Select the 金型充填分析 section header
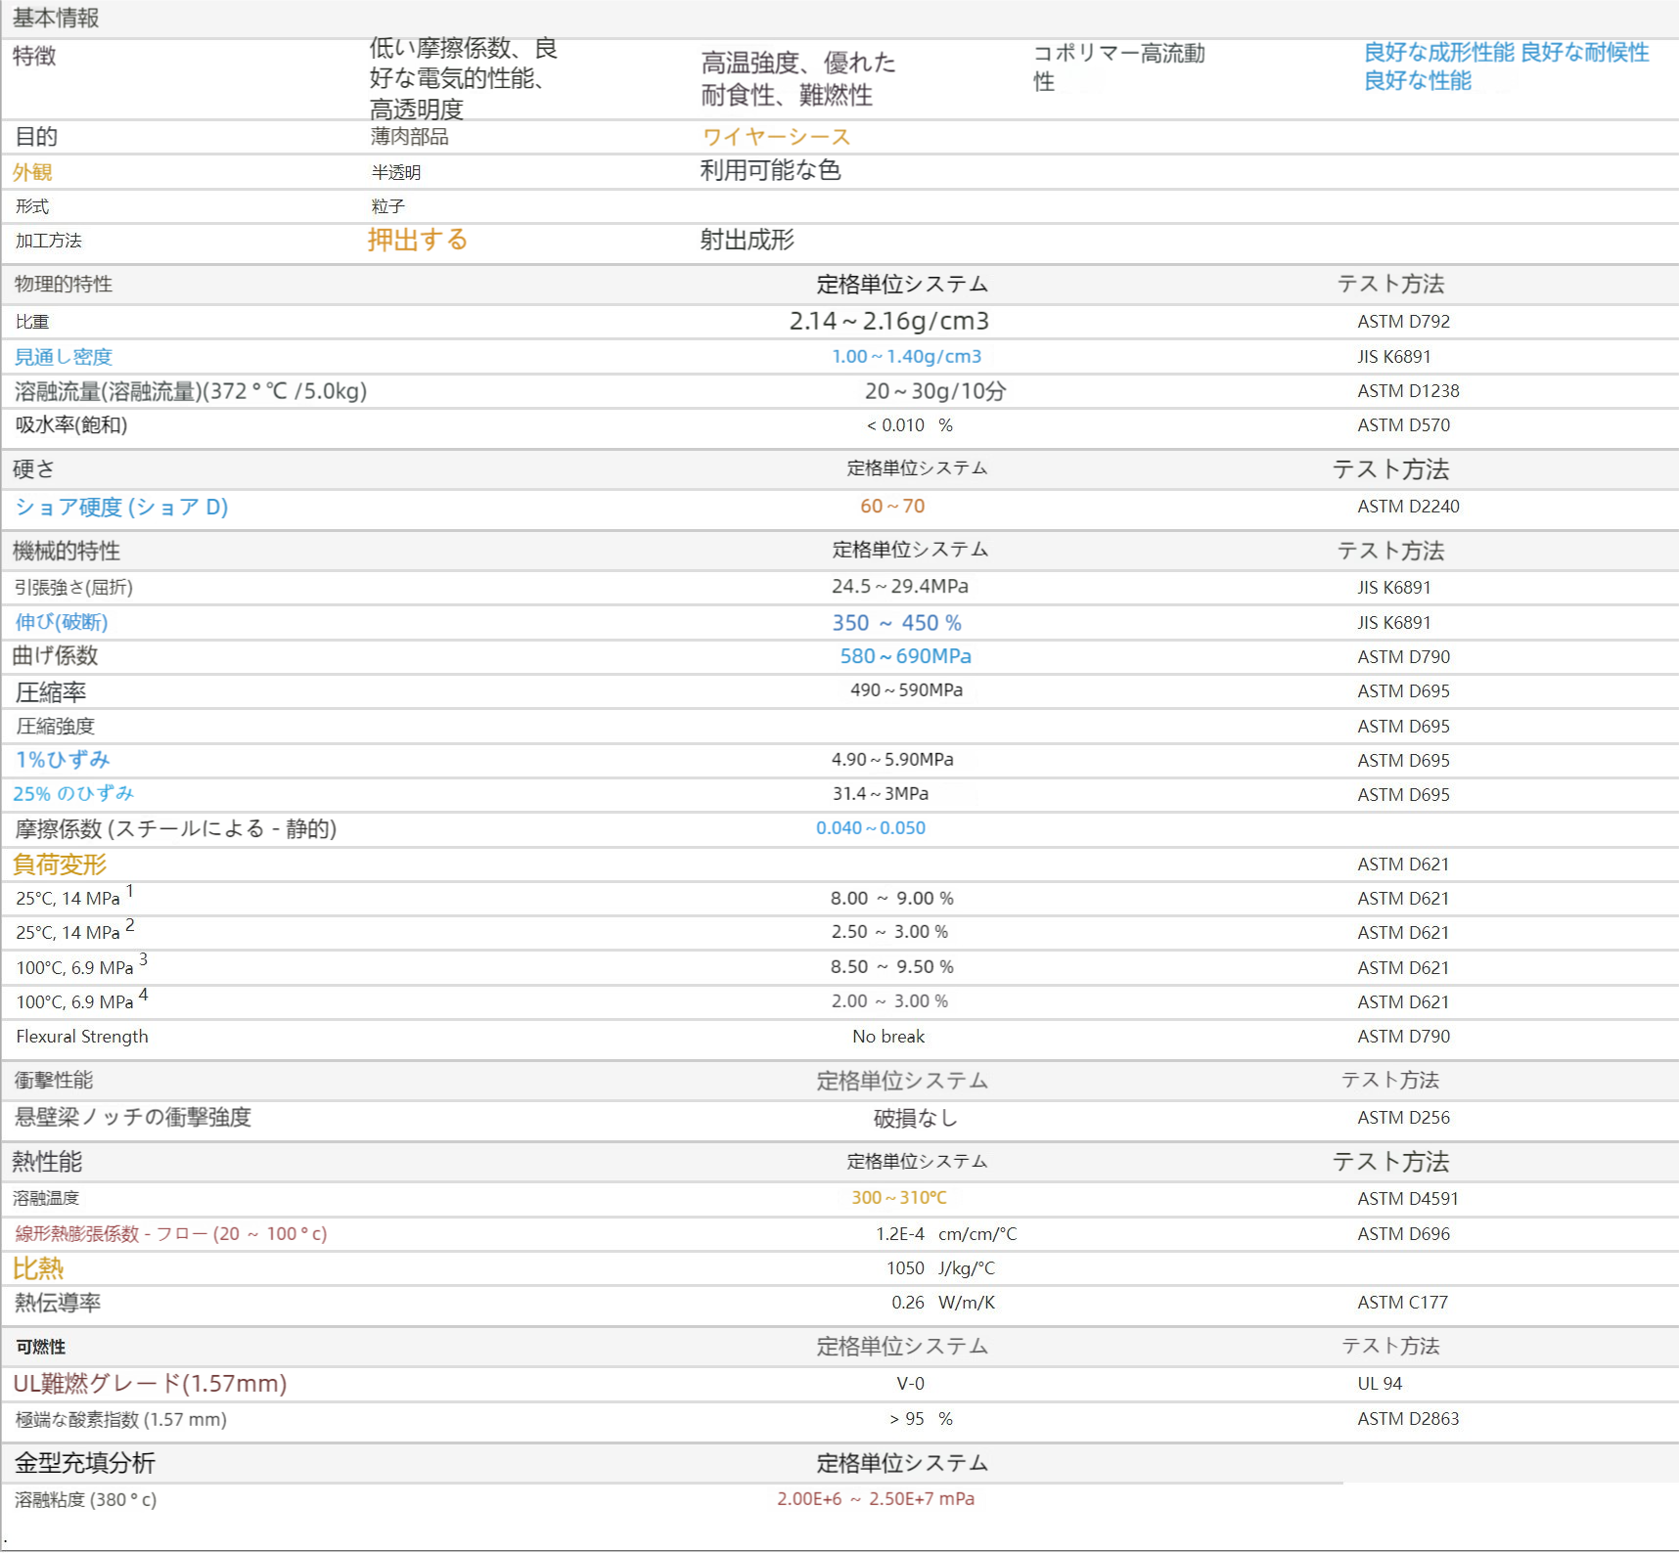This screenshot has width=1679, height=1553. (85, 1463)
